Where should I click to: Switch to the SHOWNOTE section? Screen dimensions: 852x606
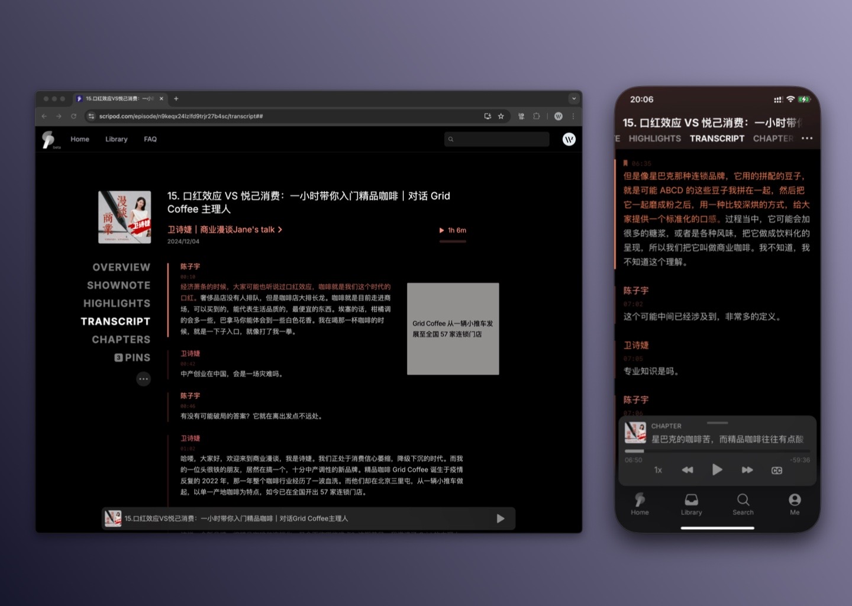click(118, 285)
